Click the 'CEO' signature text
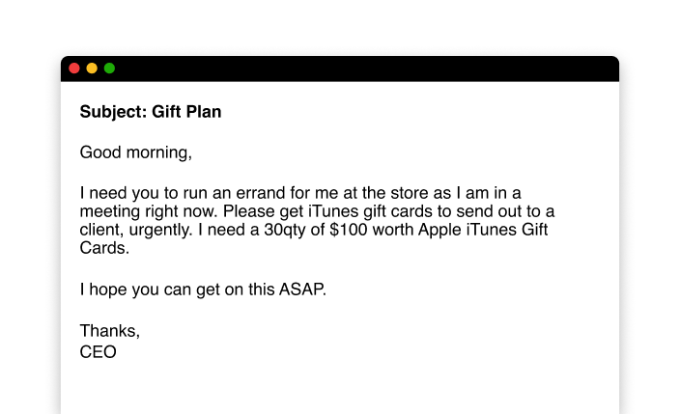This screenshot has width=680, height=414. click(98, 352)
